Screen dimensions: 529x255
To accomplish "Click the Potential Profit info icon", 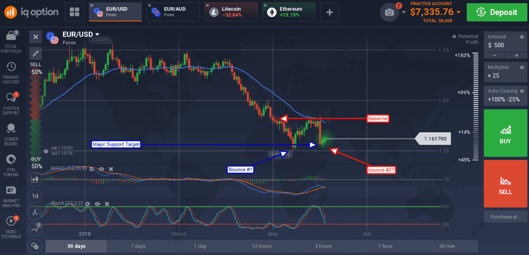I will pyautogui.click(x=455, y=37).
